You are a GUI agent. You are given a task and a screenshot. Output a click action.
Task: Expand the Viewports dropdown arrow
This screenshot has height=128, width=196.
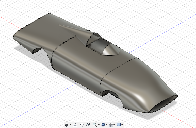click(x=122, y=125)
